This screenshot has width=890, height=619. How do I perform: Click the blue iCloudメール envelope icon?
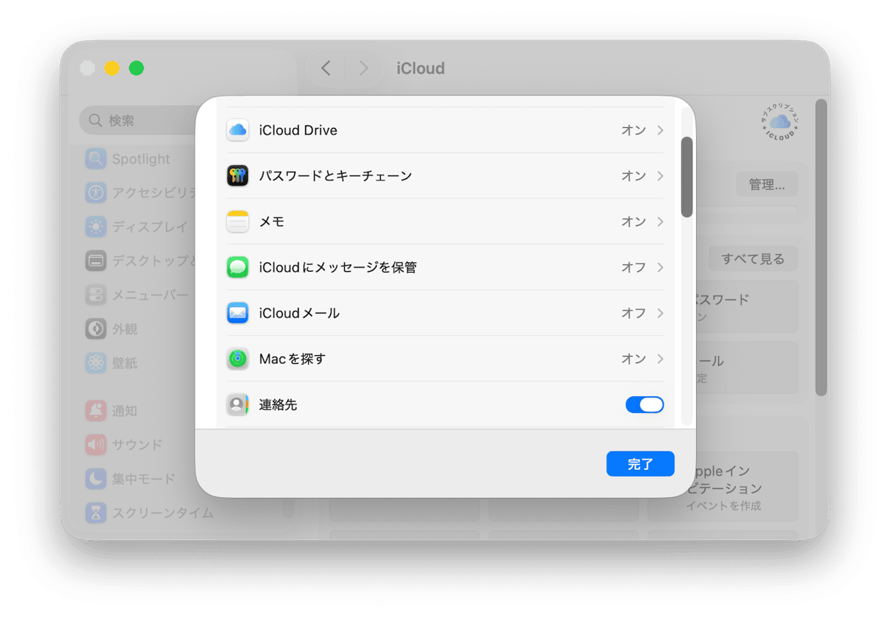[x=237, y=313]
